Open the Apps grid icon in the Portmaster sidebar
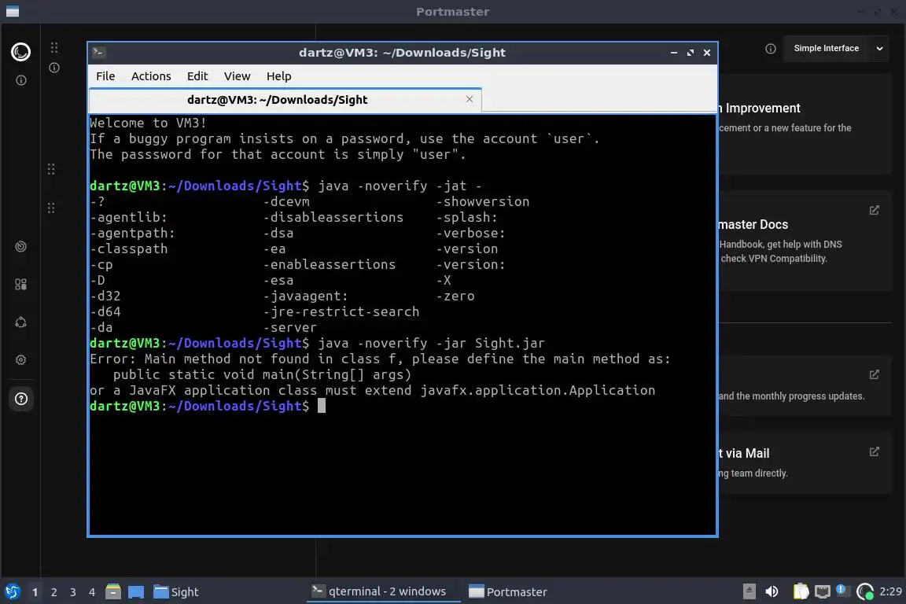Viewport: 906px width, 604px height. [20, 285]
